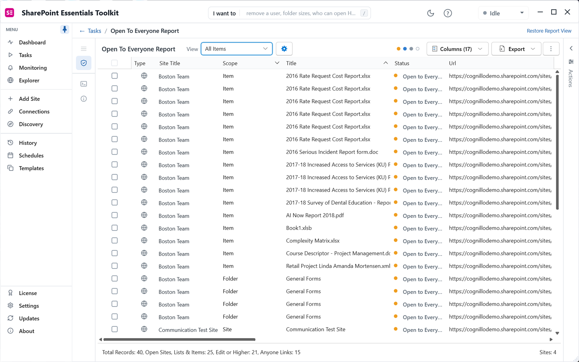Open the Scope column filter chevron

[x=277, y=63]
